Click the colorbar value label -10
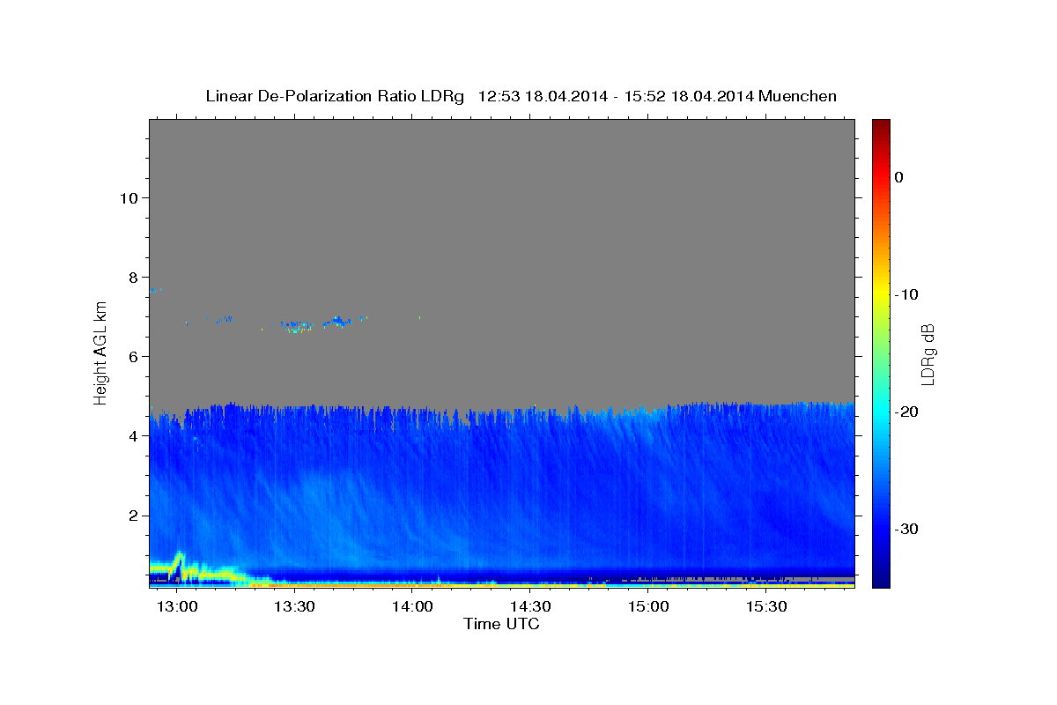The width and height of the screenshot is (1057, 705). click(x=907, y=294)
